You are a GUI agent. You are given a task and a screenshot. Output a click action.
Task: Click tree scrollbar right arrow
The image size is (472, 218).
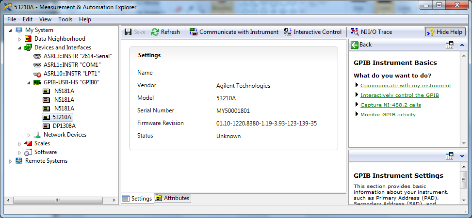coord(114,200)
